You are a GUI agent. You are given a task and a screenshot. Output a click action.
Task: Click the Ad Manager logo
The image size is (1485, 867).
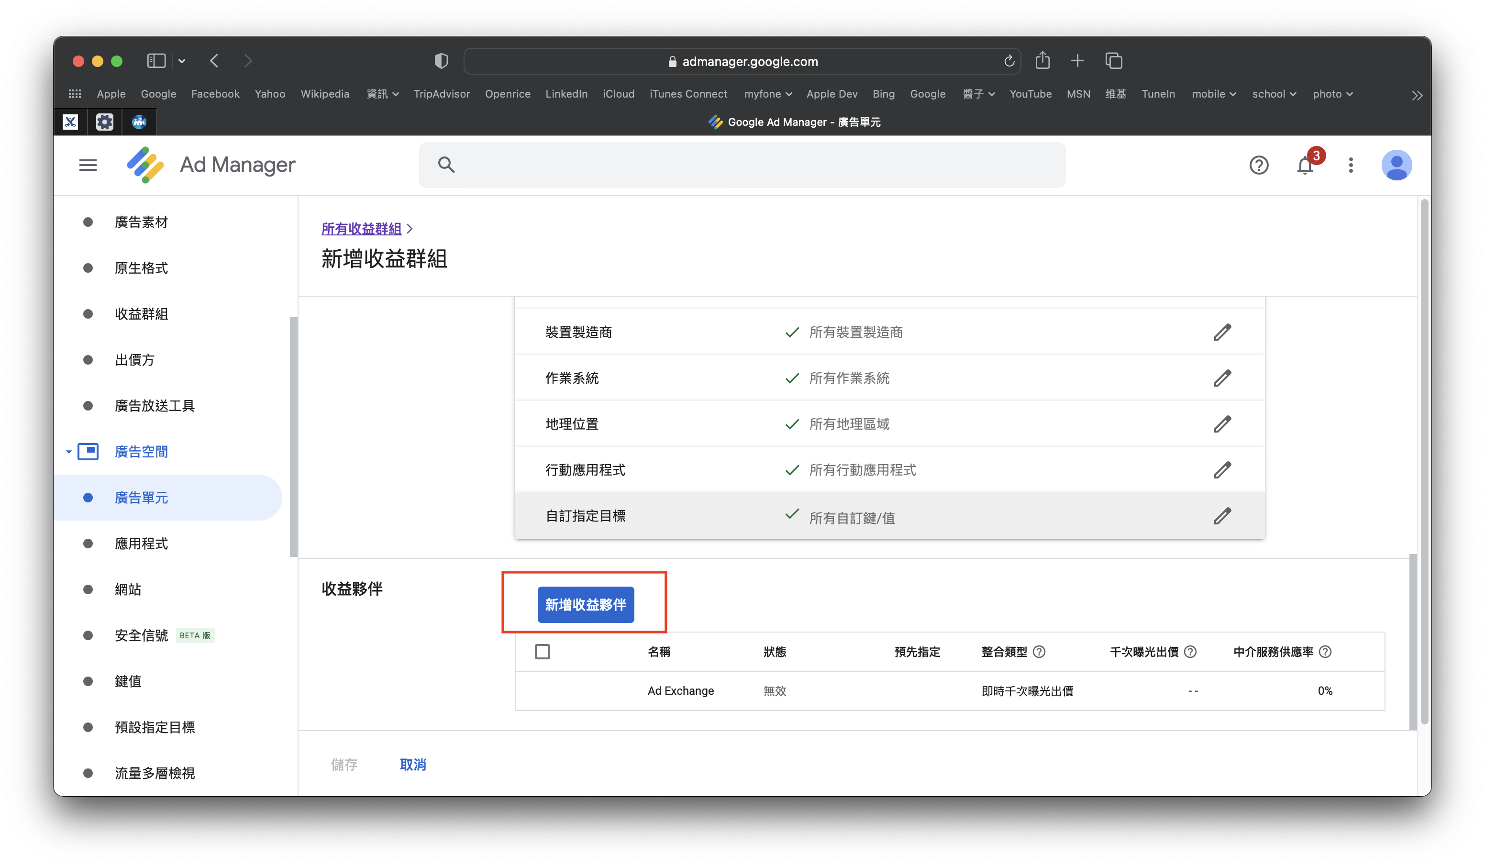coord(211,165)
